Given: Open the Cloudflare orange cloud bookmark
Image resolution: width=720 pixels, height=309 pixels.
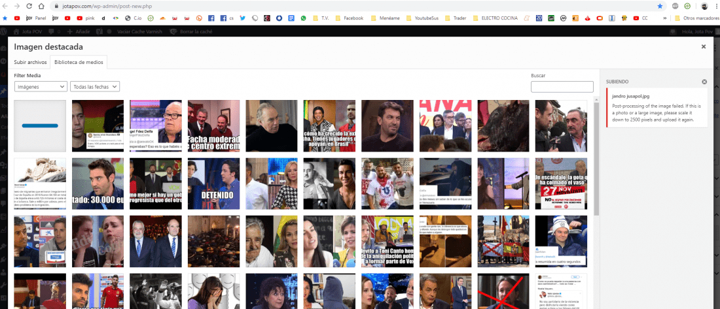Looking at the screenshot, I should [162, 18].
